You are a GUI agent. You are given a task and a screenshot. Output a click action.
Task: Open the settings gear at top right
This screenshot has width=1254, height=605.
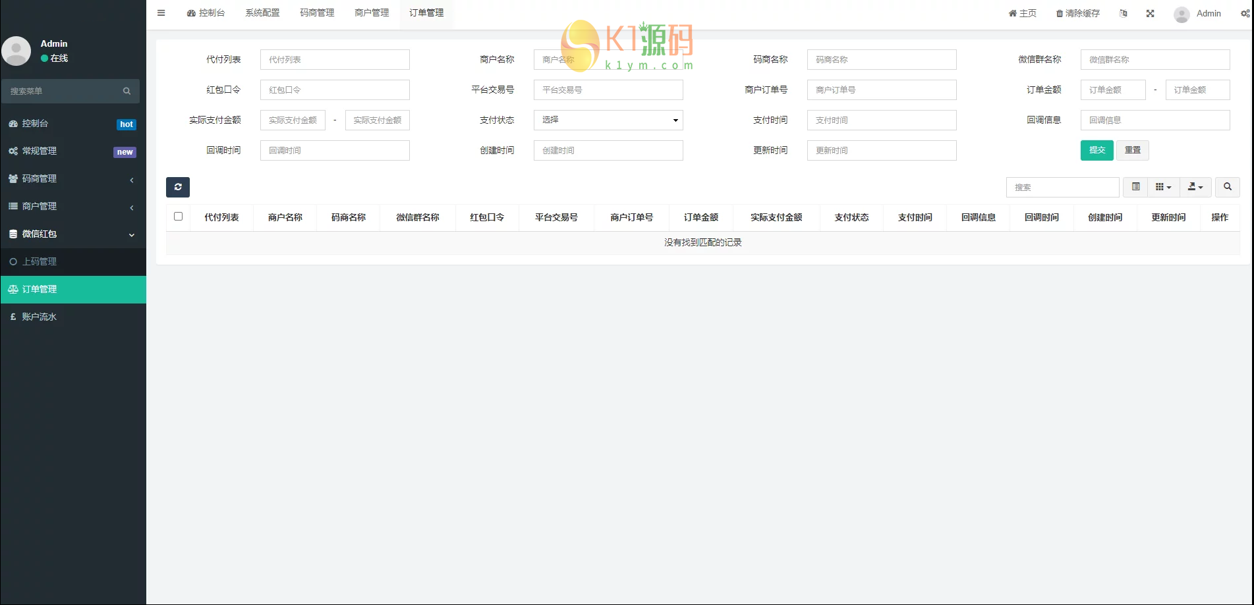[x=1245, y=13]
